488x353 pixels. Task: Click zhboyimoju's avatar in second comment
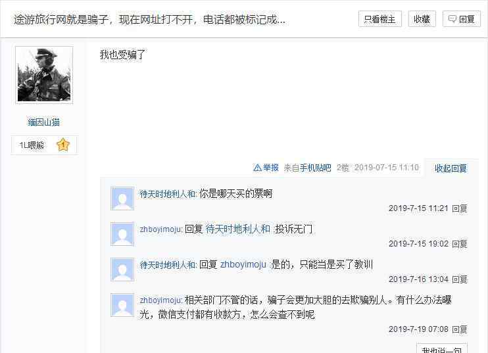pyautogui.click(x=122, y=234)
